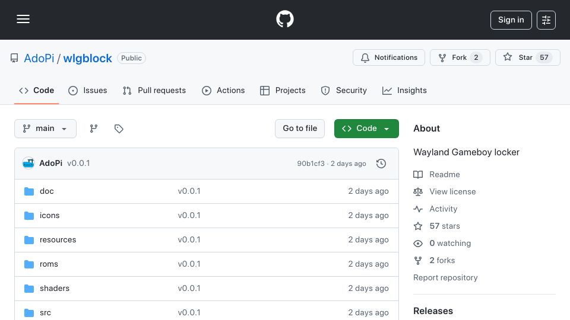Switch to the Issues tab
The width and height of the screenshot is (570, 320).
[88, 90]
